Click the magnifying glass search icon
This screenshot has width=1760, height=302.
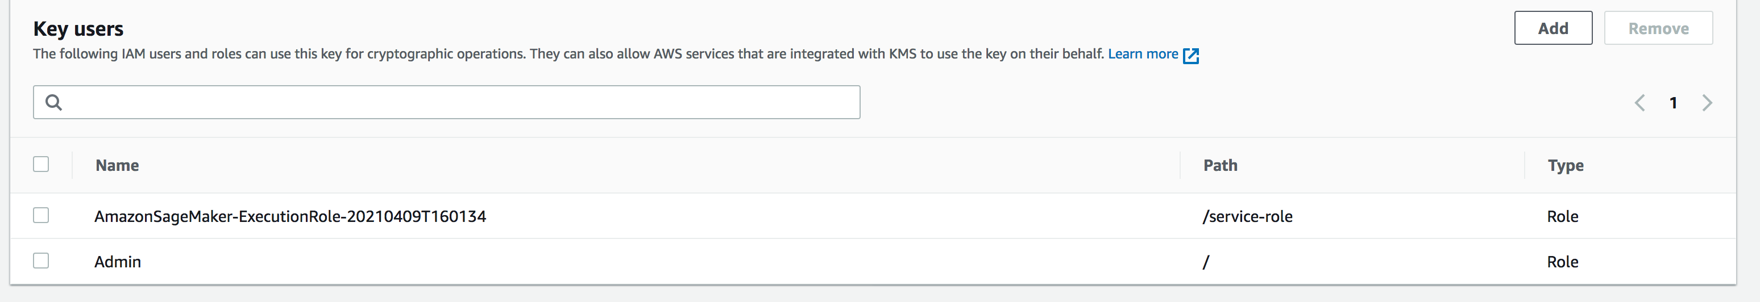click(x=53, y=102)
